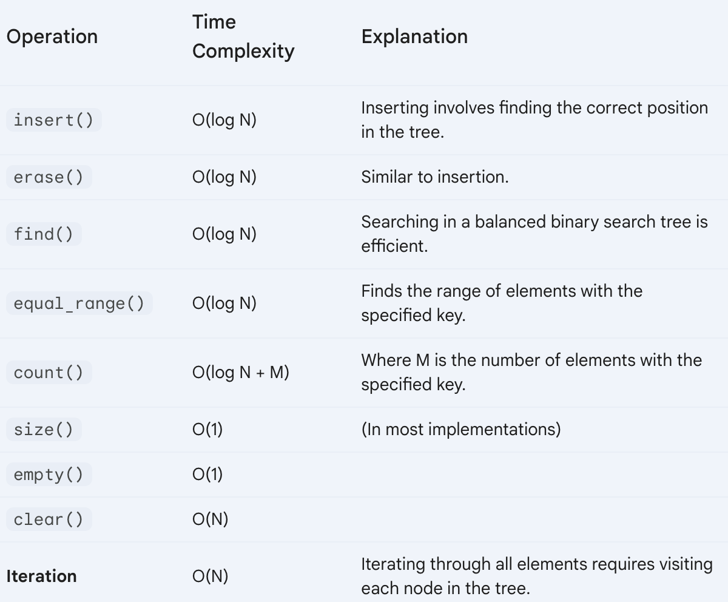Click the Explanation column header
Viewport: 728px width, 602px height.
[x=414, y=36]
